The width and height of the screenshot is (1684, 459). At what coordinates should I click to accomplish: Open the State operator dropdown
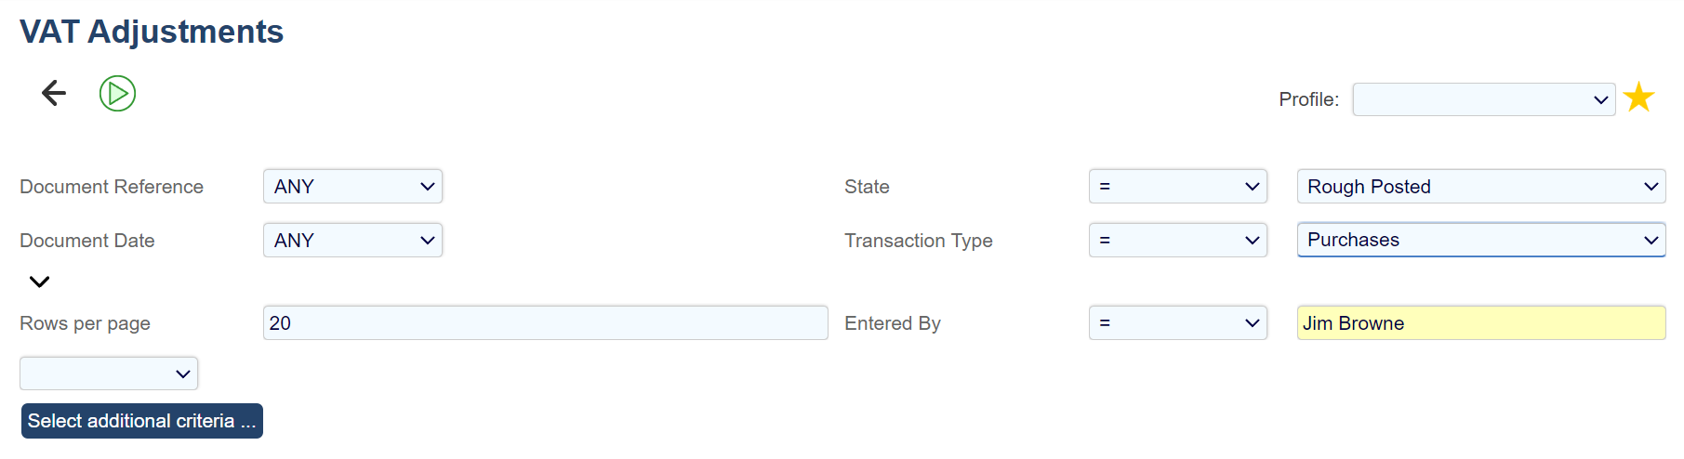point(1177,187)
